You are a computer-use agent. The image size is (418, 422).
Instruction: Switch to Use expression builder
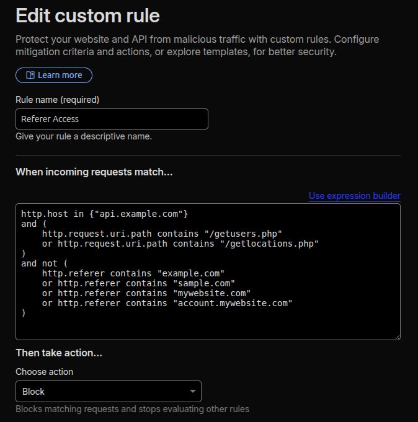click(354, 196)
